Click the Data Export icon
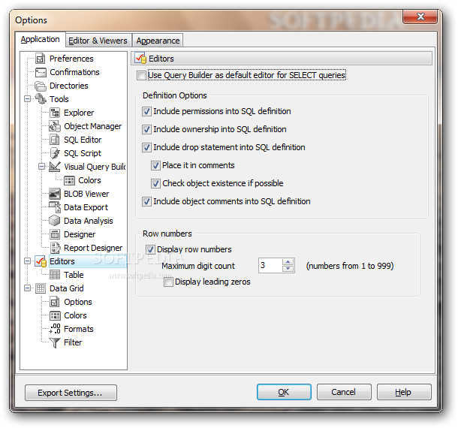This screenshot has height=428, width=458. pyautogui.click(x=55, y=207)
